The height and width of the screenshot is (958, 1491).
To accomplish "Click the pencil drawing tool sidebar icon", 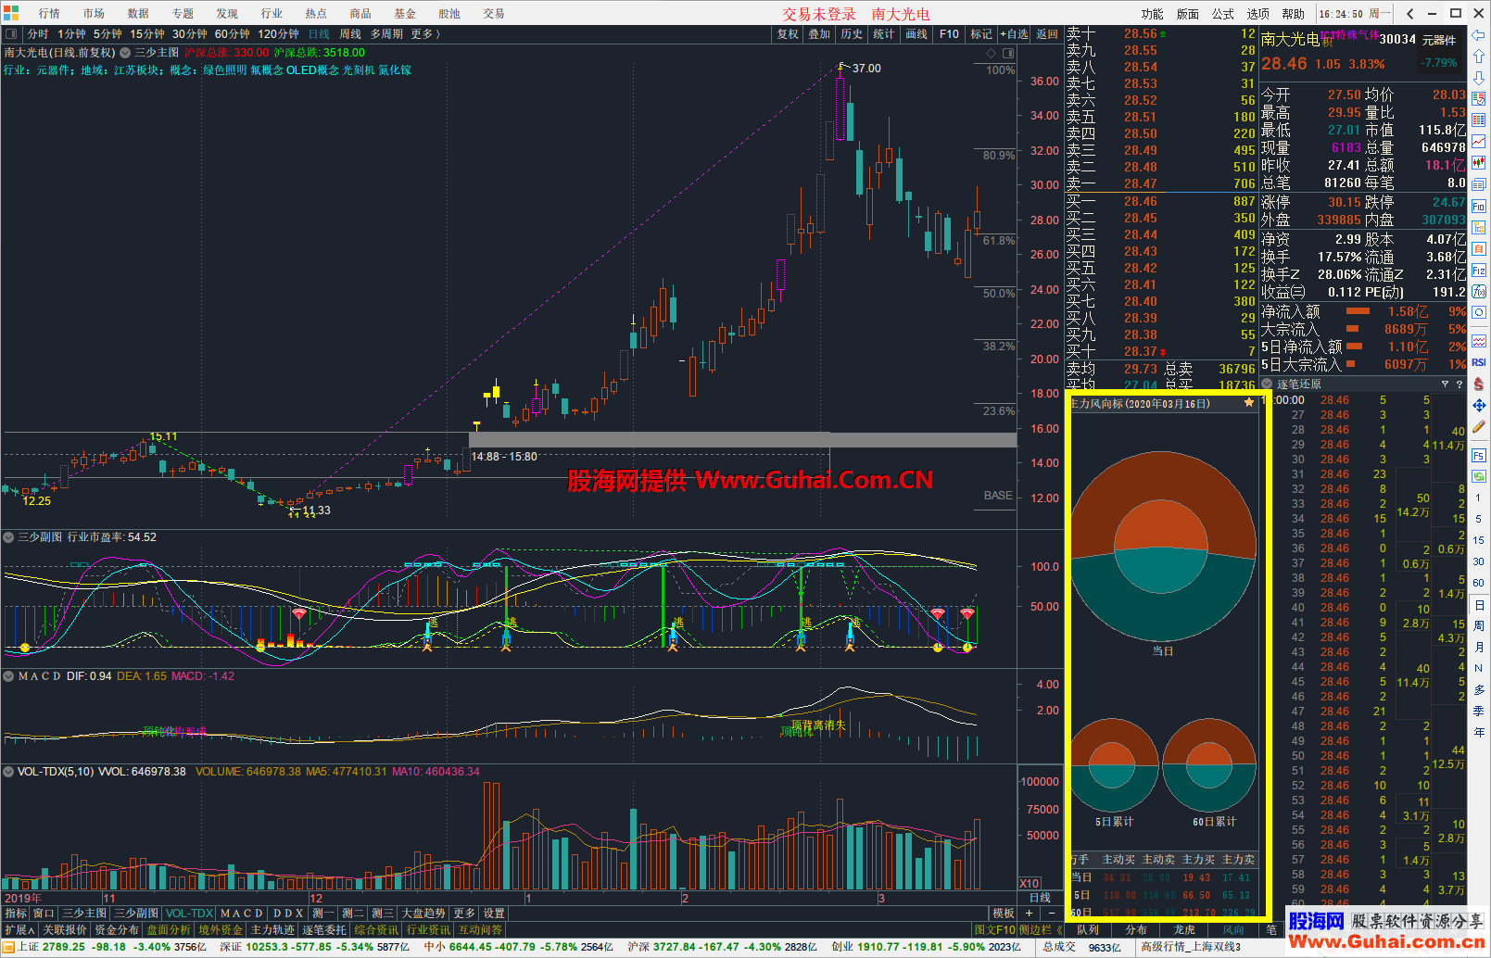I will [1478, 427].
